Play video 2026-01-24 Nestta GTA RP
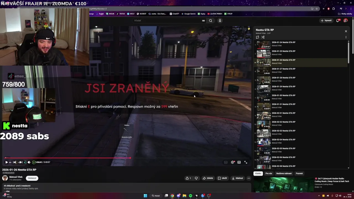 pos(301,44)
